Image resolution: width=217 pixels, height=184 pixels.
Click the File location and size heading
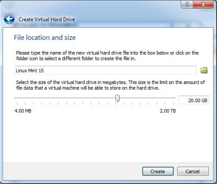coord(45,38)
